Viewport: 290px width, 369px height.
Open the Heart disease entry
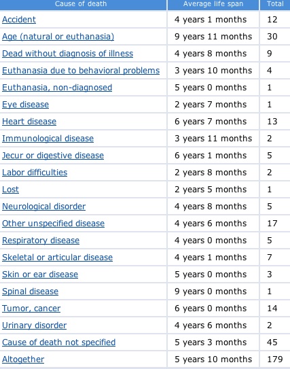click(29, 122)
